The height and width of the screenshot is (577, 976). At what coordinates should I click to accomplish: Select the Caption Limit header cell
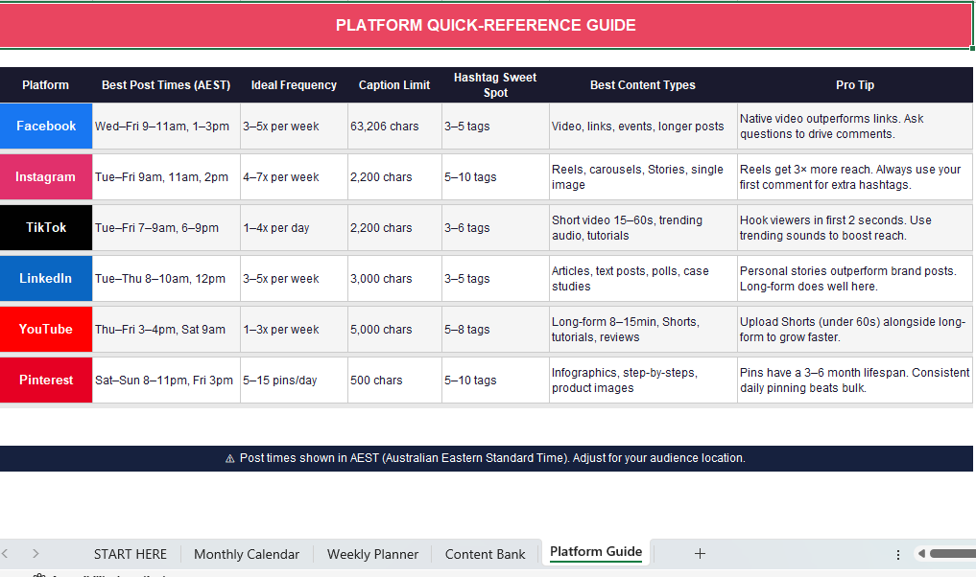394,85
